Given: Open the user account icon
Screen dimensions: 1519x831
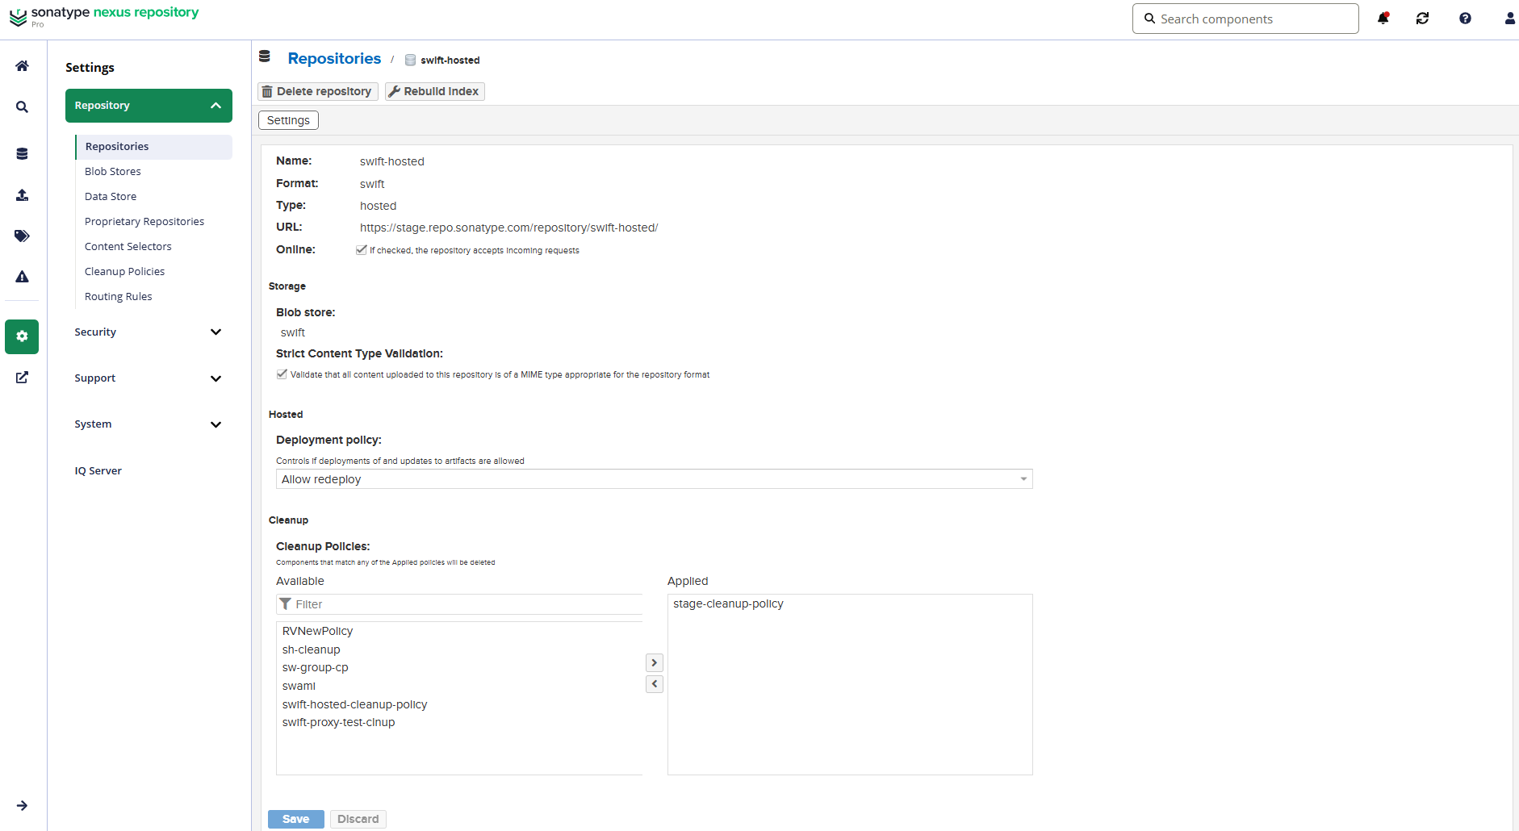Looking at the screenshot, I should [1509, 19].
